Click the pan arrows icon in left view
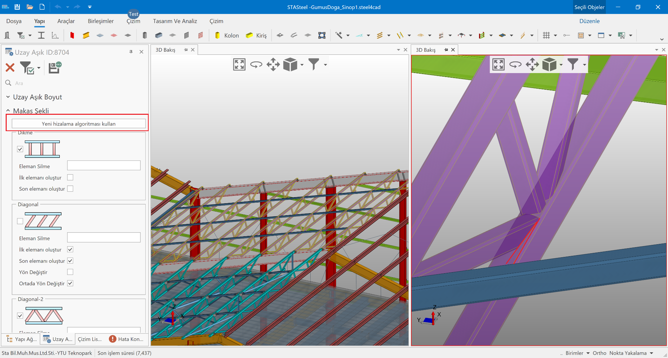Viewport: 668px width, 358px height. click(273, 64)
